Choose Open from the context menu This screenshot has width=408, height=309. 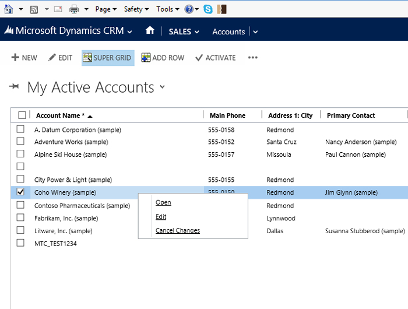pyautogui.click(x=163, y=202)
